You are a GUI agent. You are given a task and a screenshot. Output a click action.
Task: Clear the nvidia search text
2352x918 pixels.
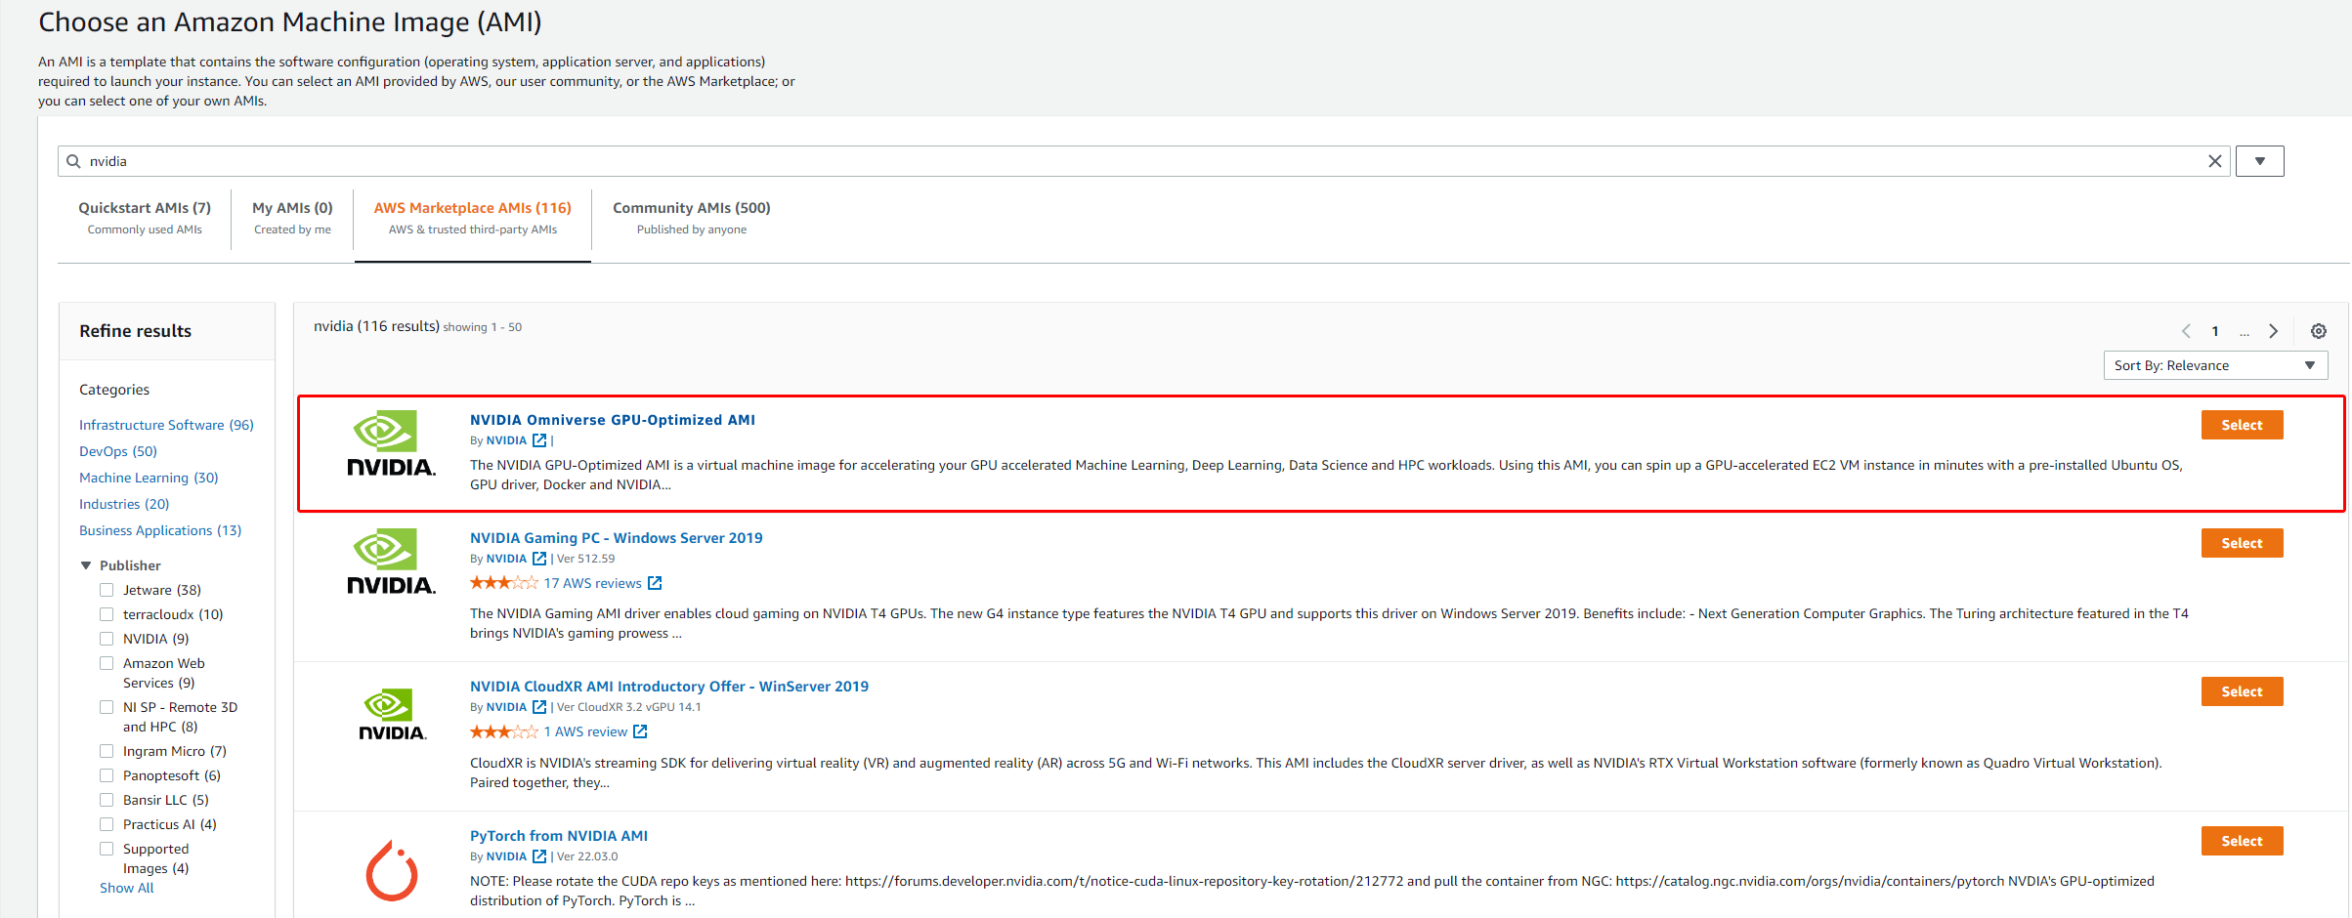click(x=2215, y=161)
